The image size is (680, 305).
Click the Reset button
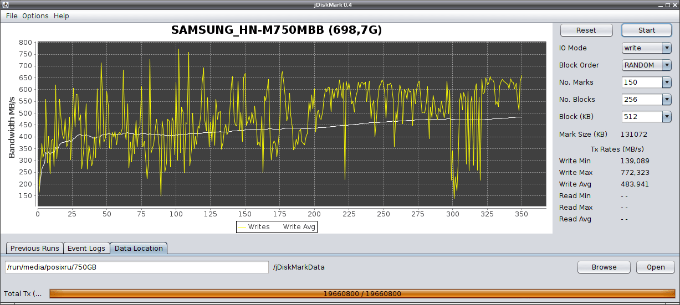pyautogui.click(x=586, y=30)
